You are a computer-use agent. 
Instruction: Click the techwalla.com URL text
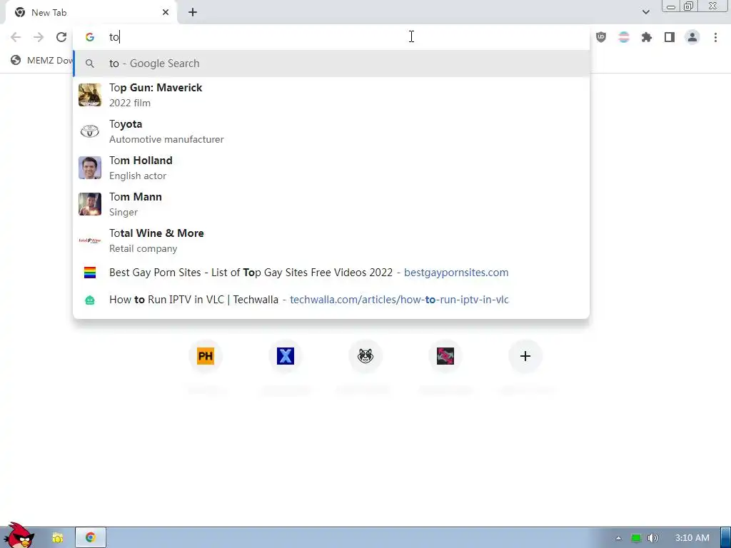point(399,300)
